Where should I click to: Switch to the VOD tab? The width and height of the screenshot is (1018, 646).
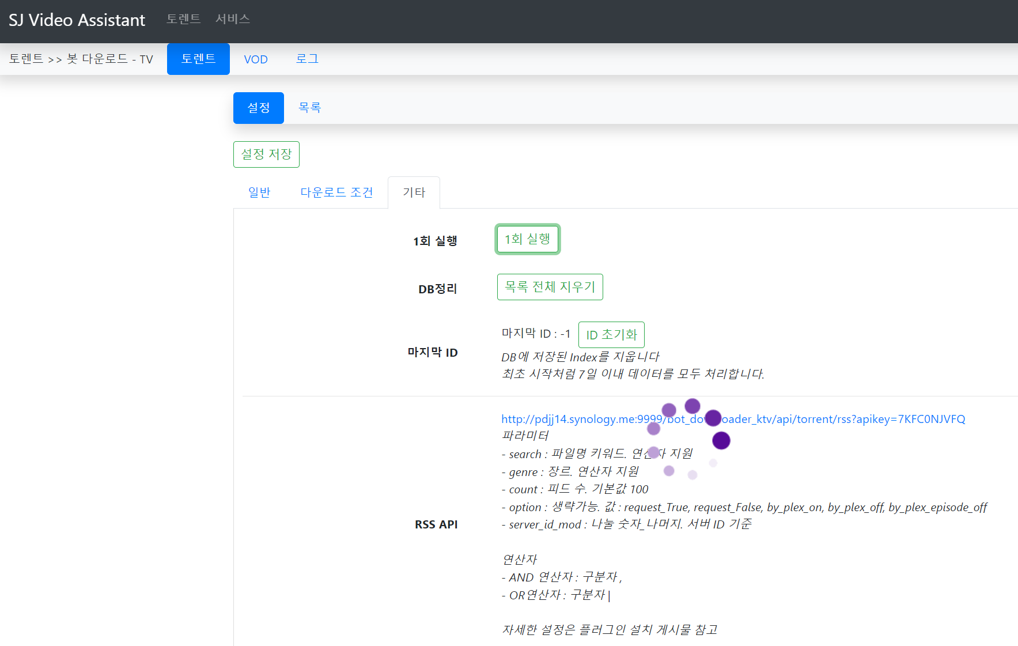pos(255,59)
